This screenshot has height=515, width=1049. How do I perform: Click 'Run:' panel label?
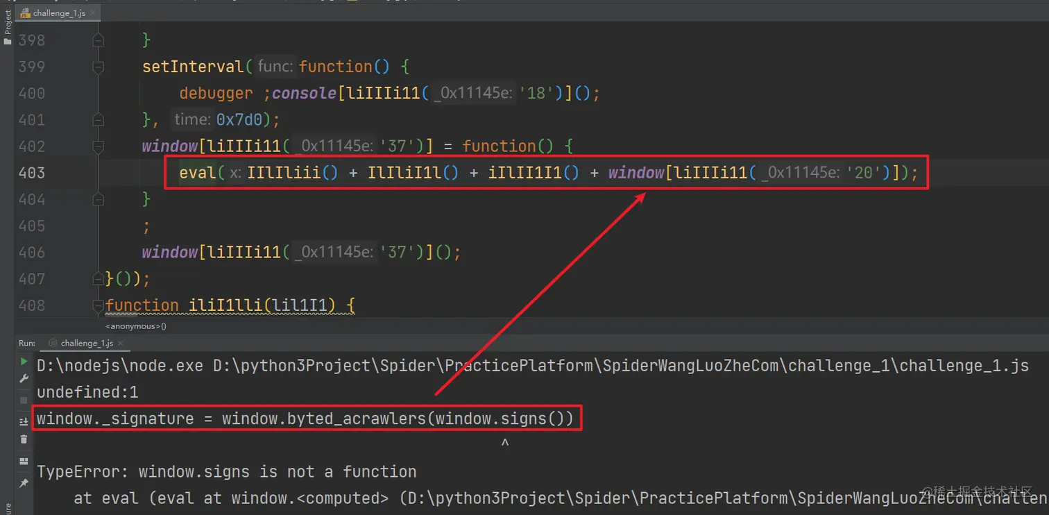(x=27, y=344)
